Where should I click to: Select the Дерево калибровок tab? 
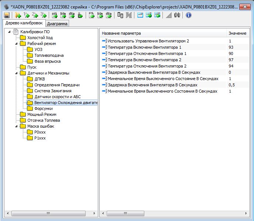click(x=24, y=23)
